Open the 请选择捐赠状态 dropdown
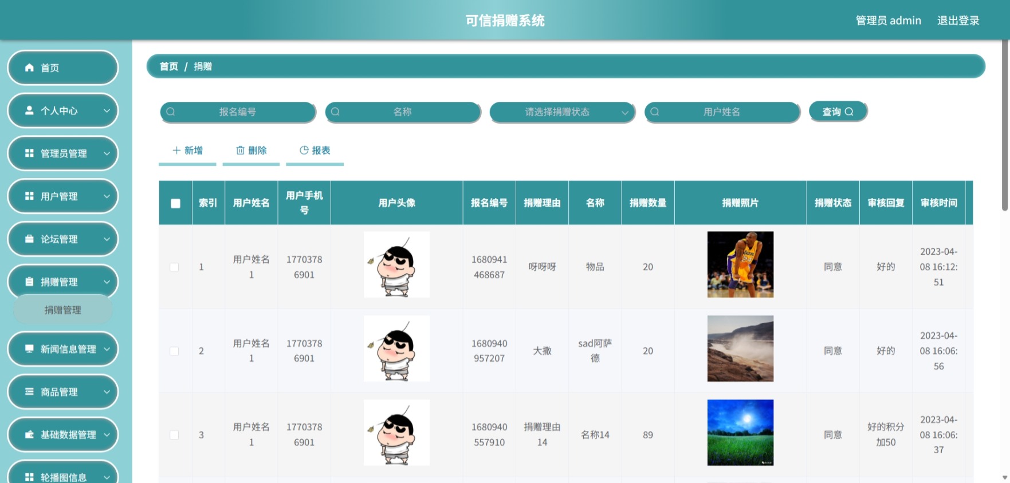Viewport: 1010px width, 483px height. click(x=563, y=112)
